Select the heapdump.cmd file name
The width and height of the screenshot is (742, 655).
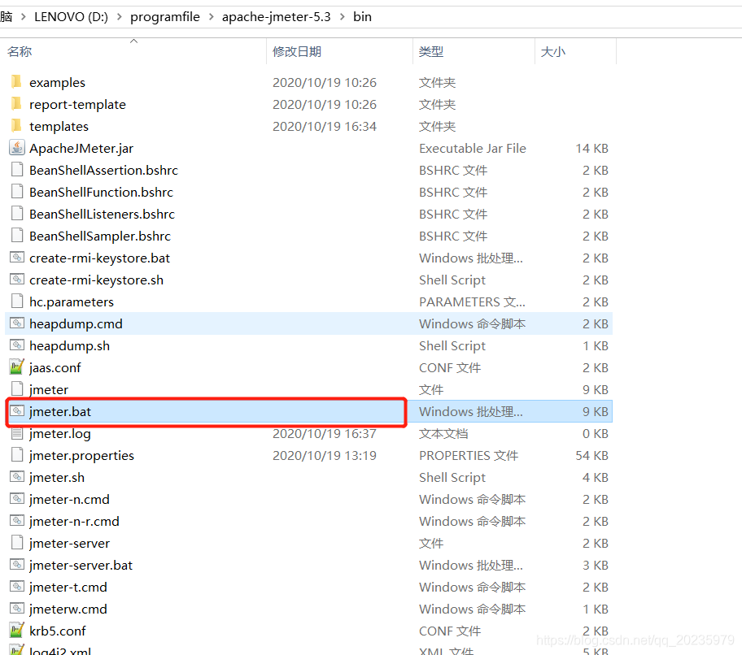pyautogui.click(x=76, y=323)
